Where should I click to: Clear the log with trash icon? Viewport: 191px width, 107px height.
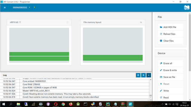coord(143,75)
